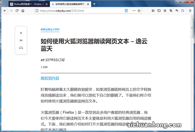Open page actions three-dot menu
The width and height of the screenshot is (195, 132).
click(x=134, y=11)
